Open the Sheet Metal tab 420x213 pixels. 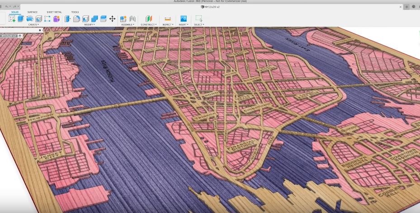coord(54,12)
